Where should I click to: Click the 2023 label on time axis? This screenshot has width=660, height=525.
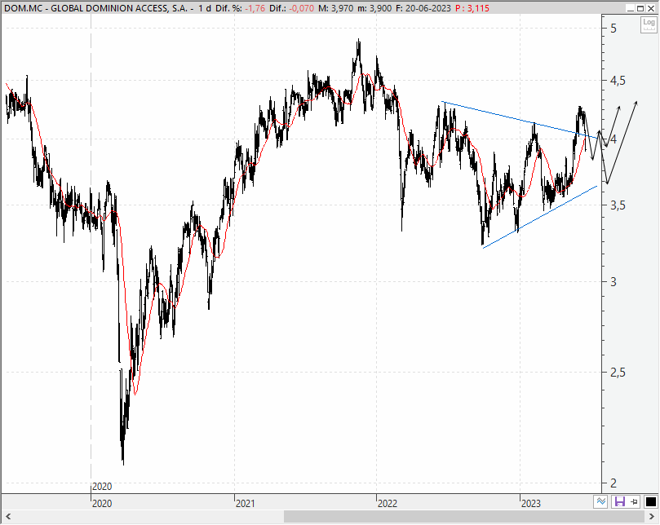pyautogui.click(x=531, y=503)
